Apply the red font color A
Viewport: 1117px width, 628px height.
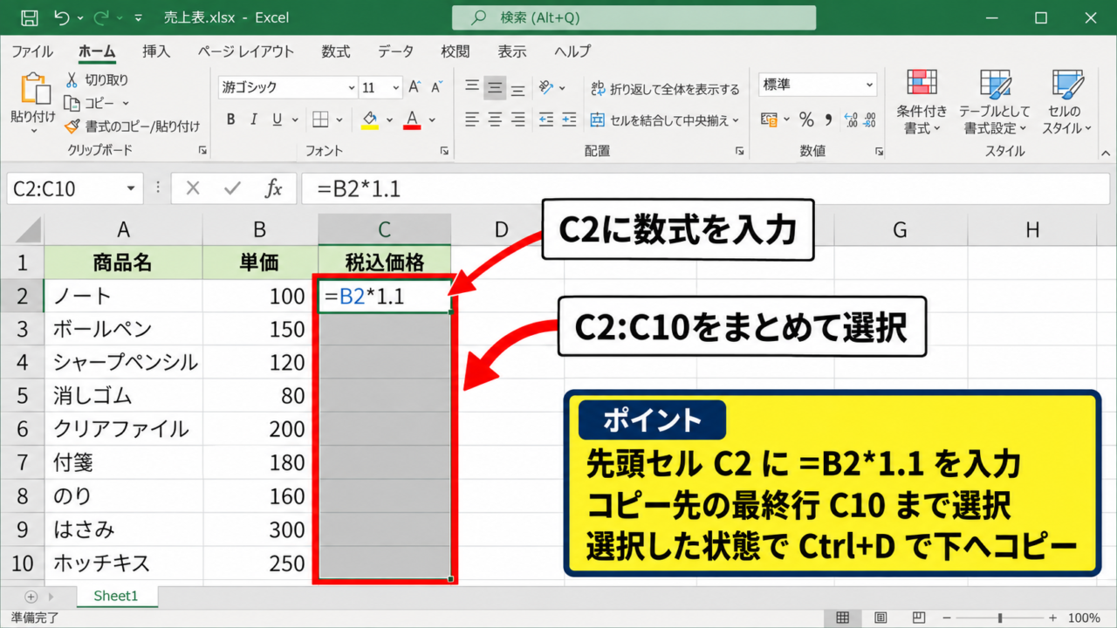click(412, 119)
